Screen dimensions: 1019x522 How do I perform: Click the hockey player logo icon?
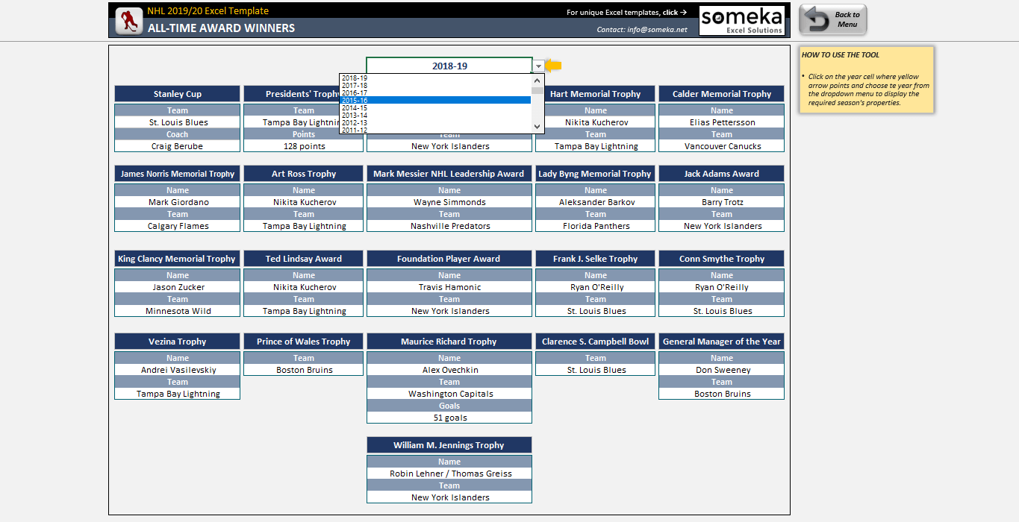(x=130, y=20)
